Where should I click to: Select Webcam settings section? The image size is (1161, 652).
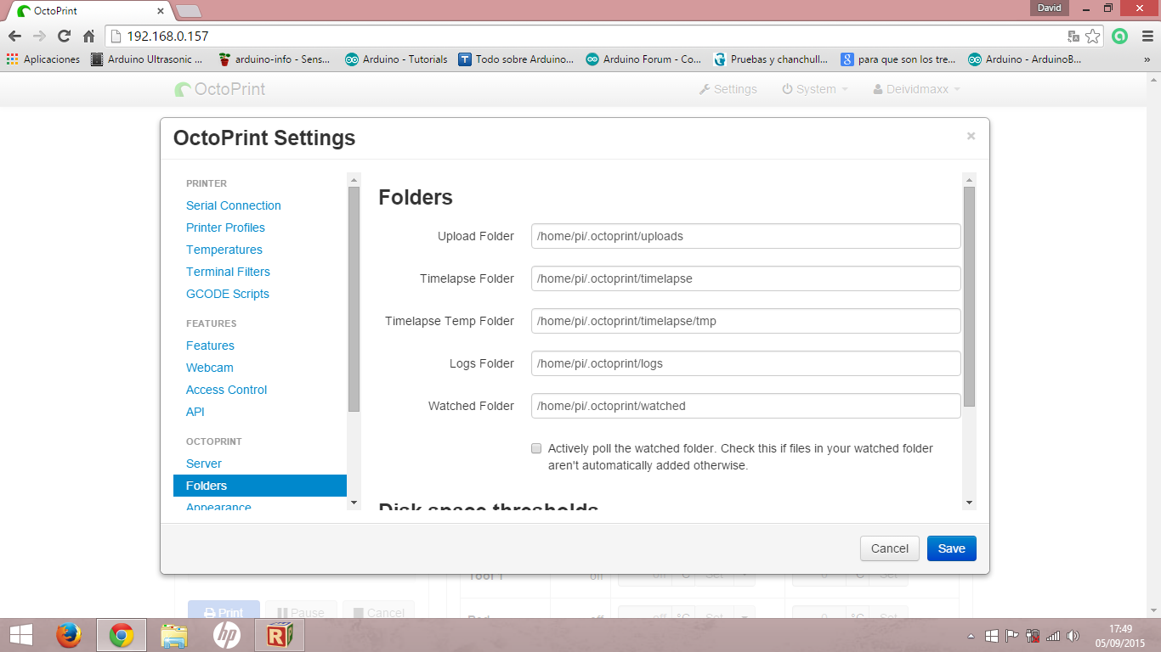coord(210,368)
